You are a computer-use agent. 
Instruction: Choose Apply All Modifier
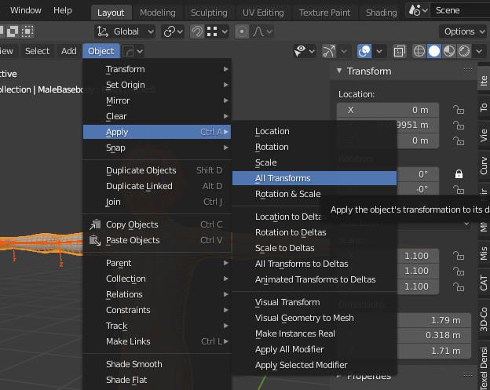click(314, 349)
